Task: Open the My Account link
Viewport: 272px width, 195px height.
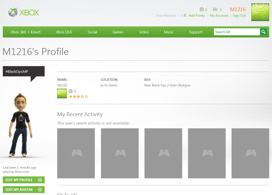Action: (219, 16)
